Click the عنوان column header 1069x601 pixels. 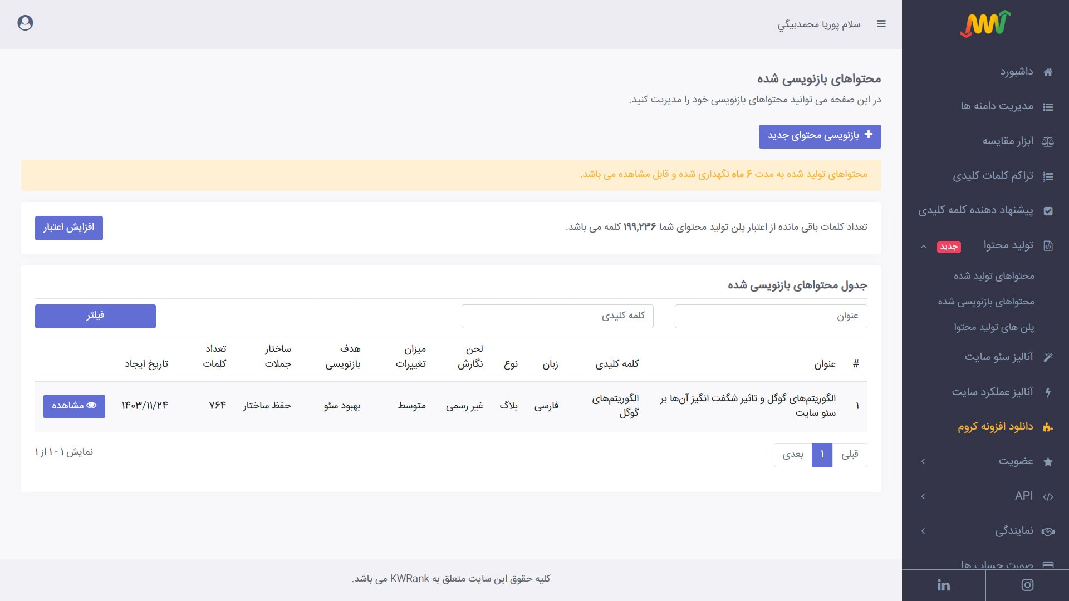tap(825, 364)
